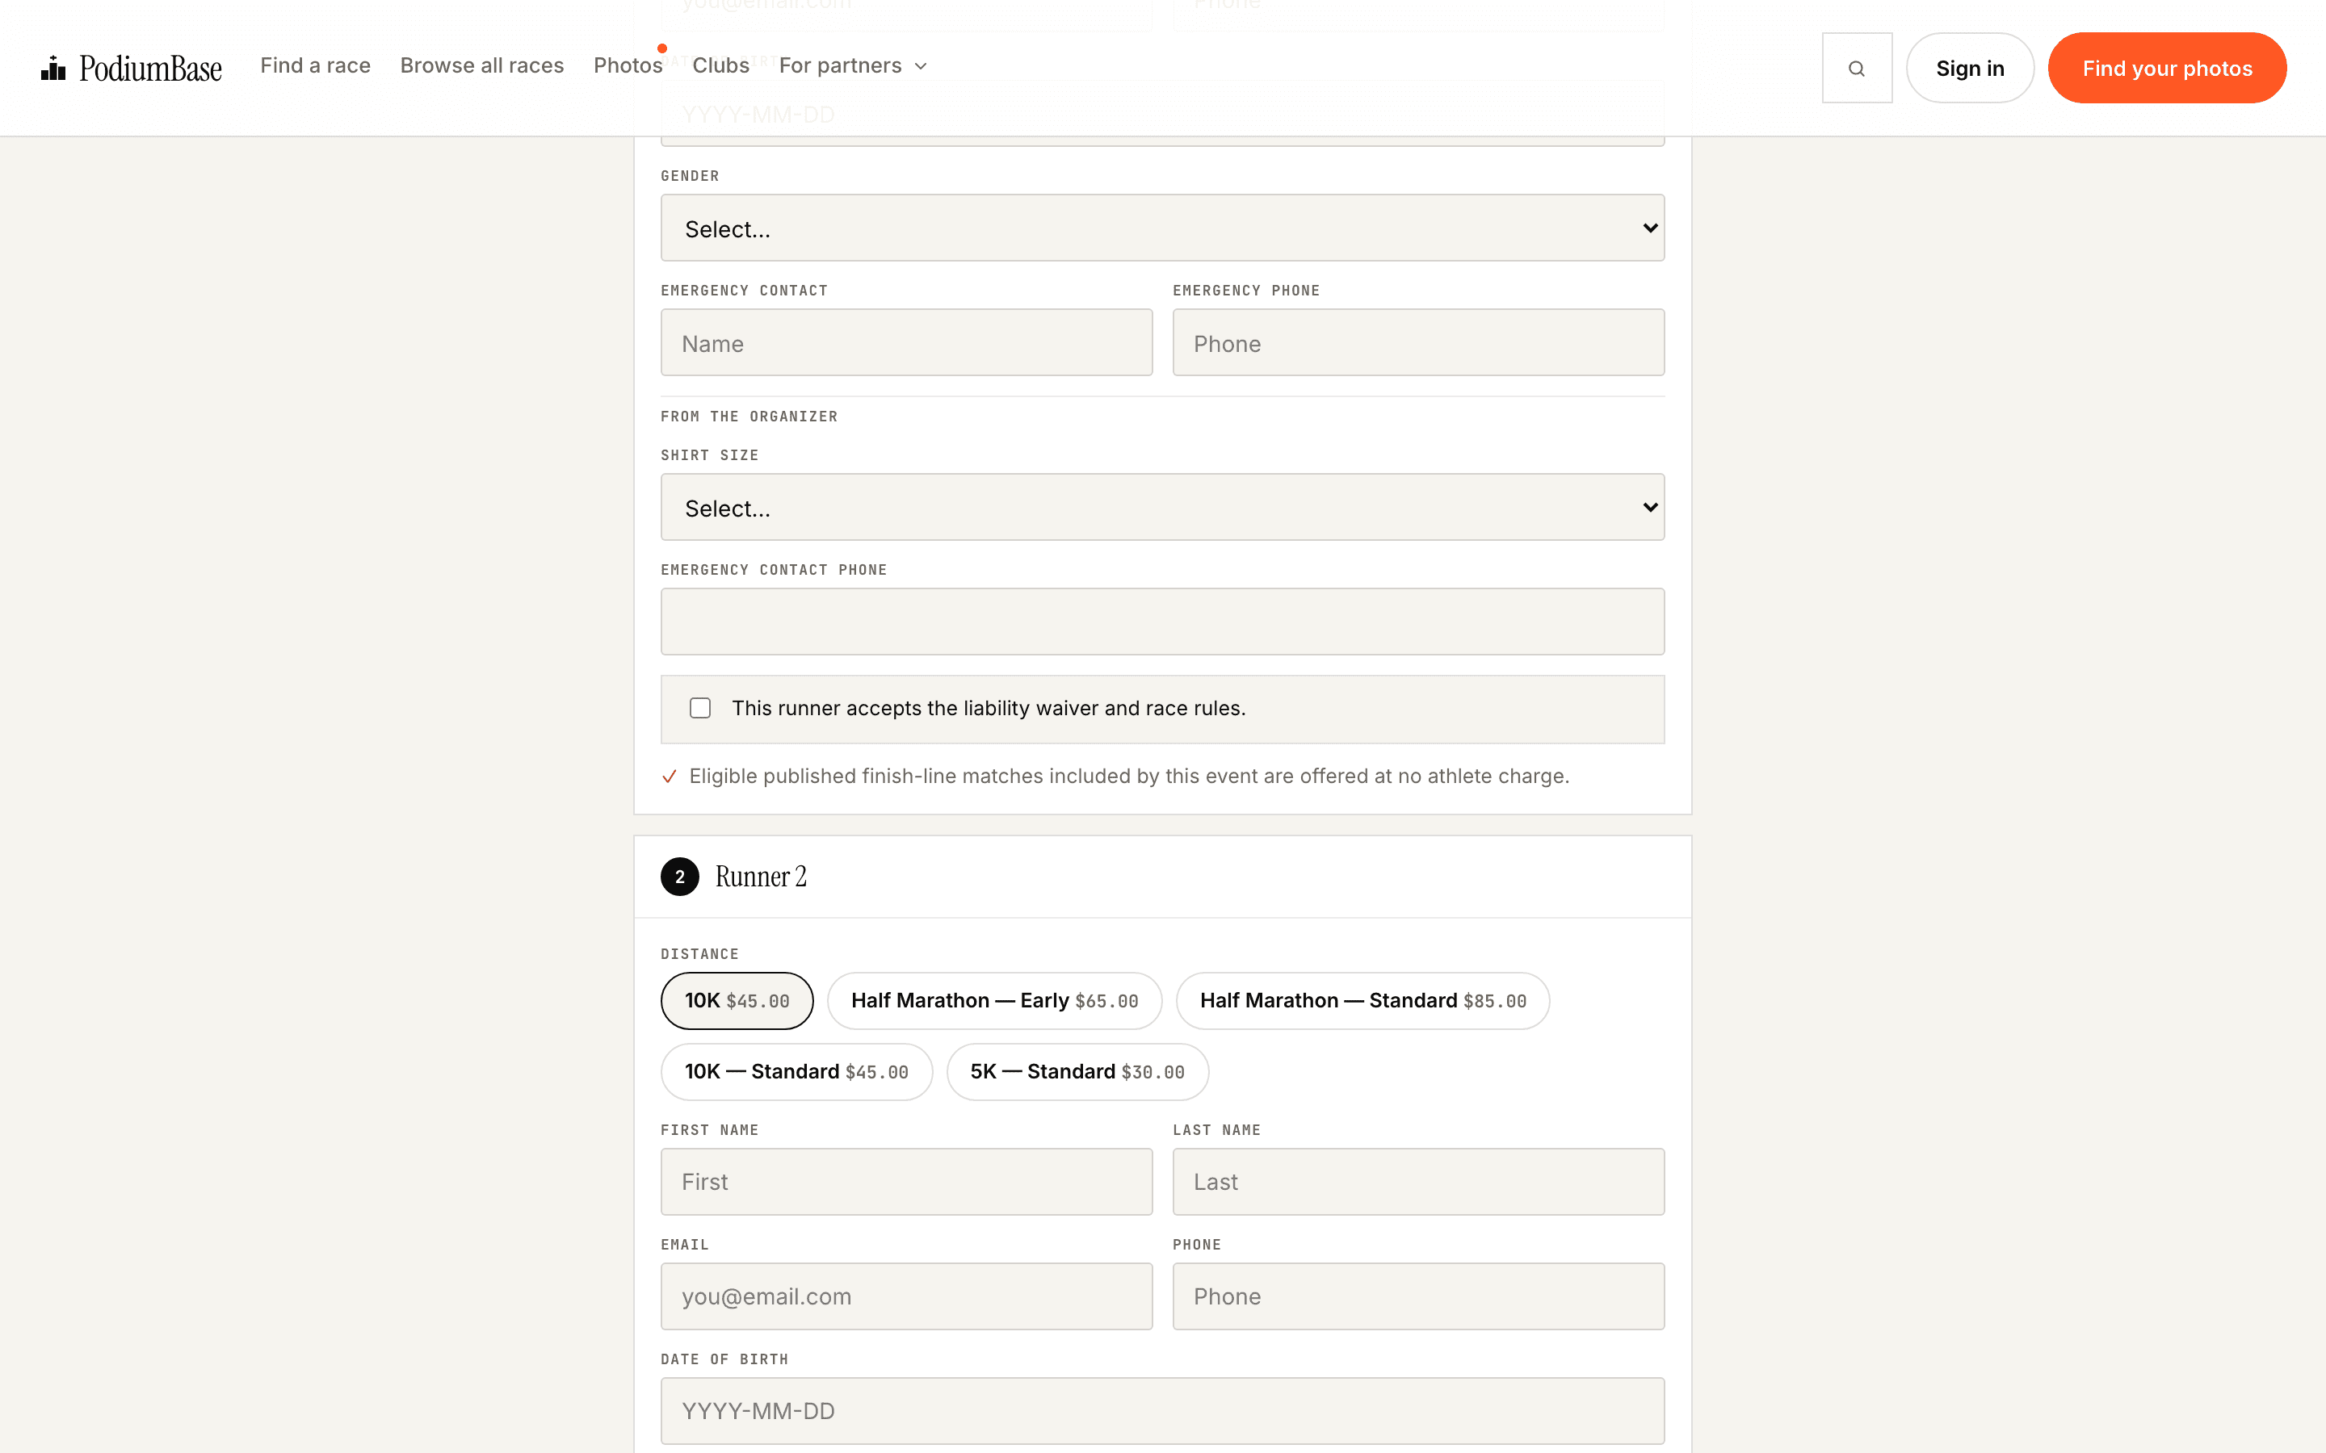Image resolution: width=2326 pixels, height=1453 pixels.
Task: Click the PodiumBase podium logo icon
Action: pos(52,69)
